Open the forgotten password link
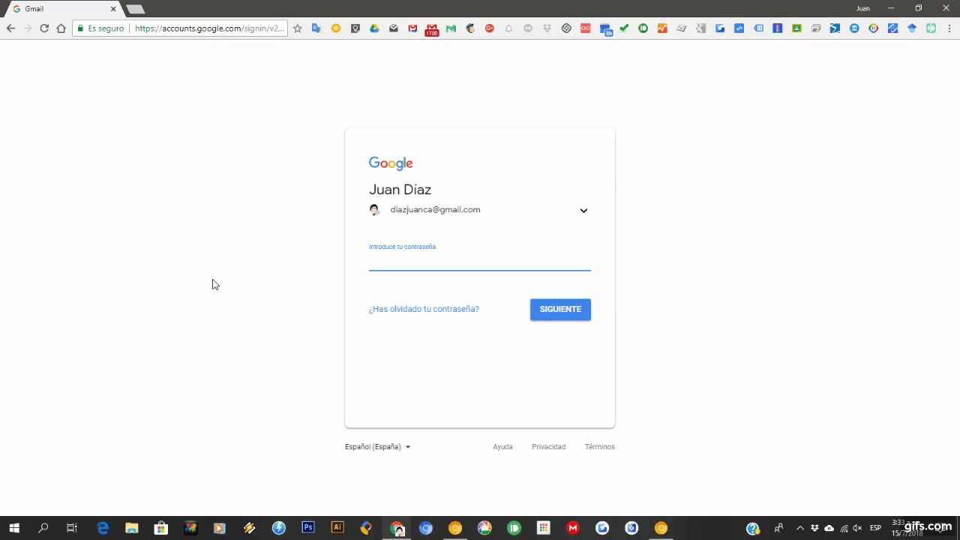This screenshot has height=540, width=960. pyautogui.click(x=424, y=309)
